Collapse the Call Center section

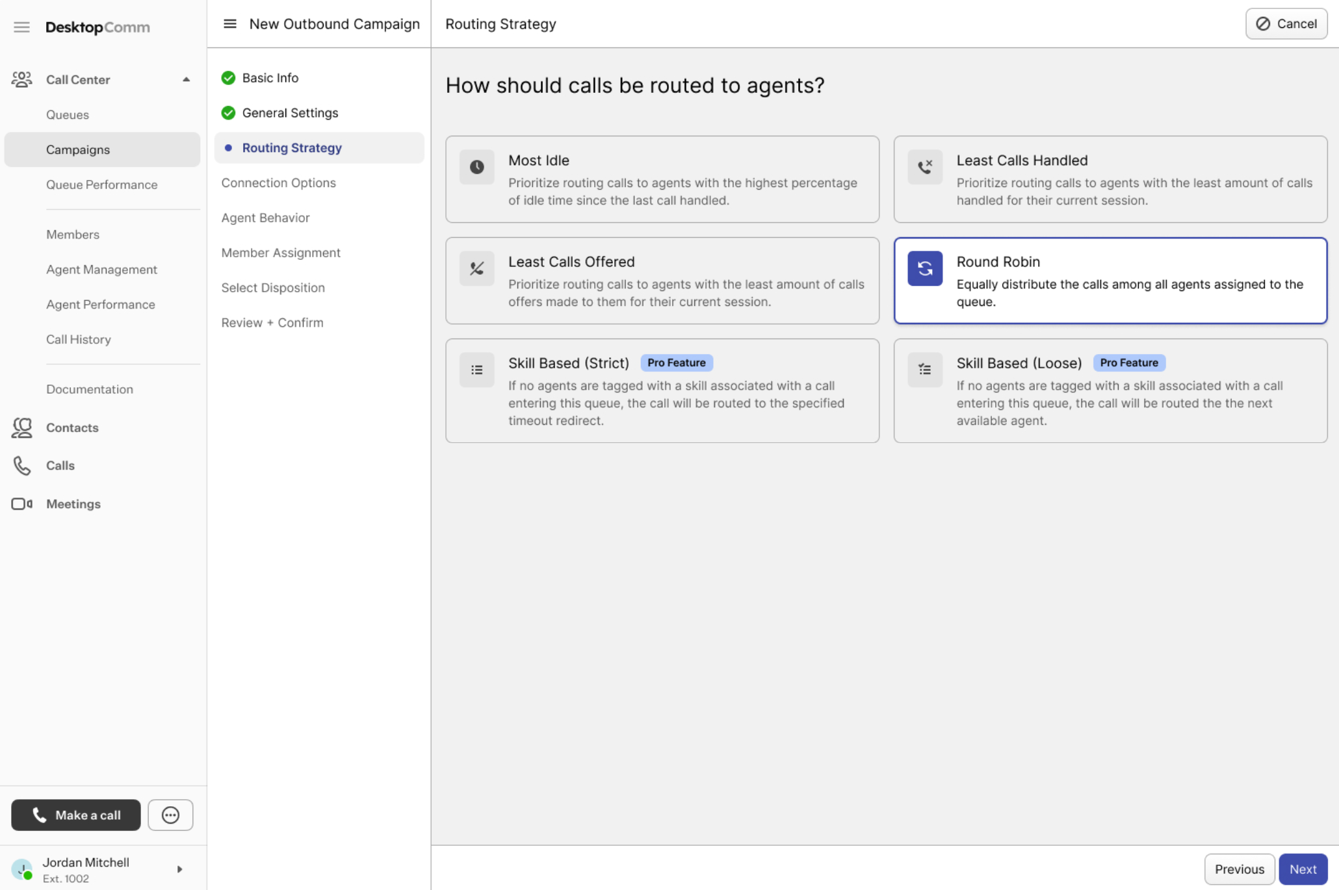pos(186,79)
